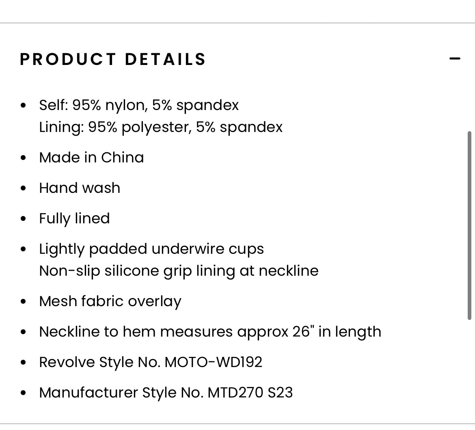Click the bullet before "Self: 95% nylon"

(24, 106)
